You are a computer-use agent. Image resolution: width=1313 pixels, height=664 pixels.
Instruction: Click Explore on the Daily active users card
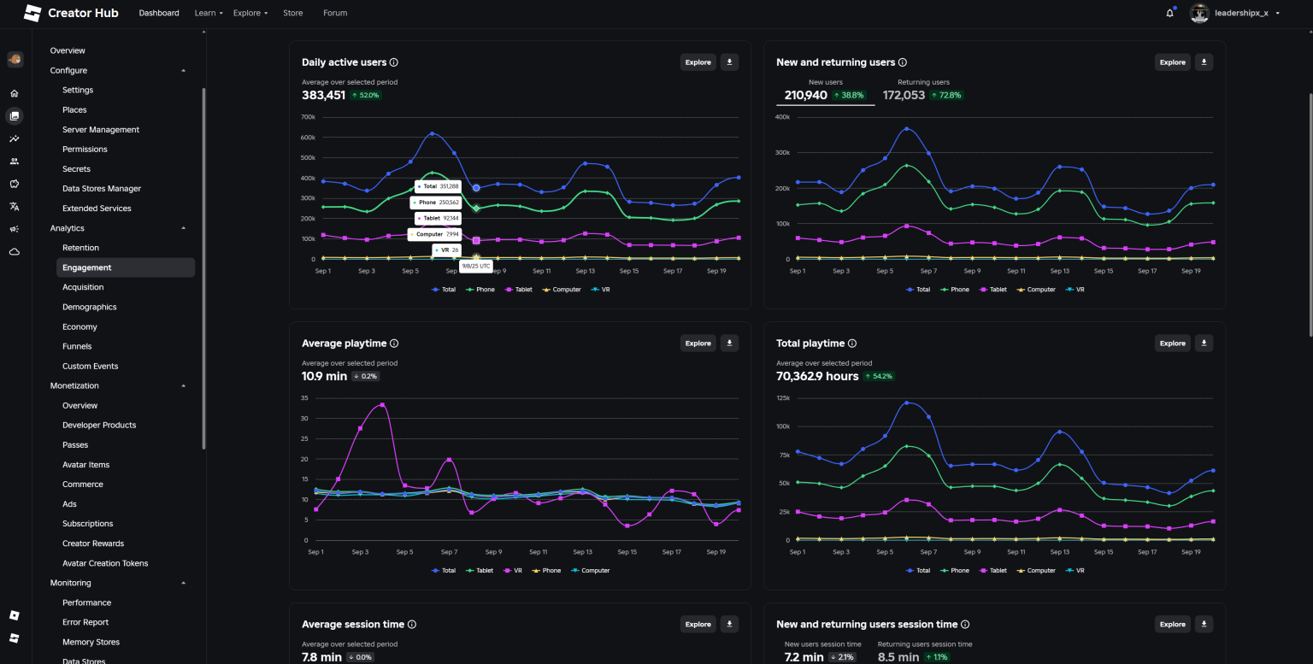coord(698,62)
